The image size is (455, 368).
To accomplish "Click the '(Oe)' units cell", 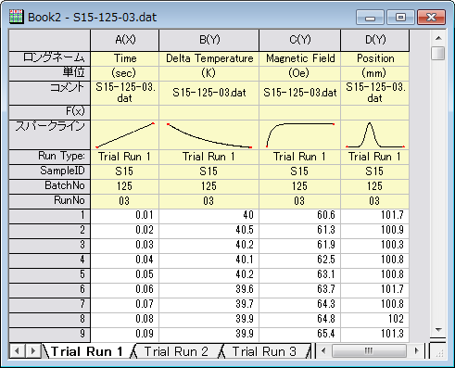I will pos(299,73).
